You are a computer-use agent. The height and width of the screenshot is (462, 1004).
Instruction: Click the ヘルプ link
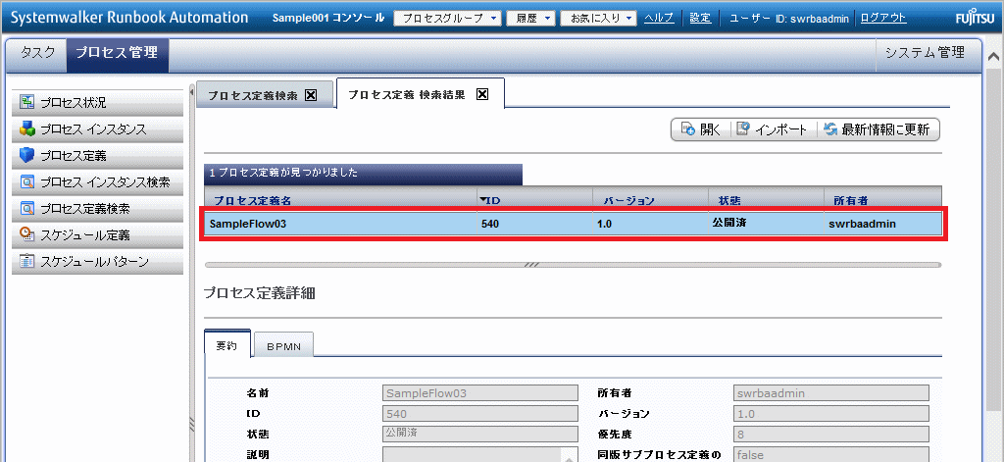pyautogui.click(x=658, y=18)
